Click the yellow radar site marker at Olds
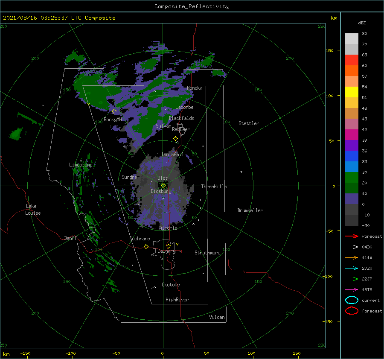384x359 pixels. click(163, 186)
